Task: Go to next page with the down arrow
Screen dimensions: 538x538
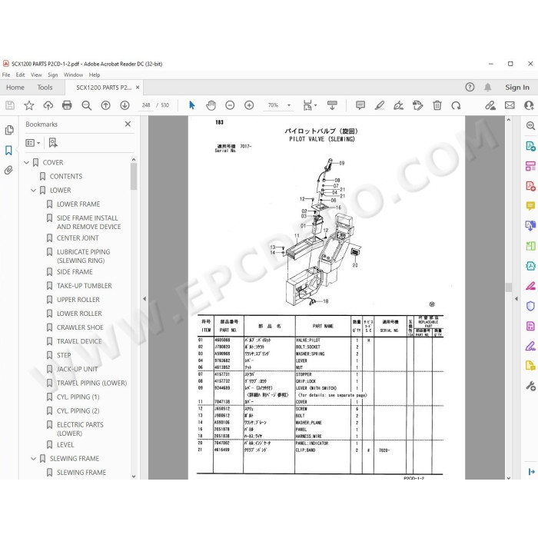Action: 125,105
